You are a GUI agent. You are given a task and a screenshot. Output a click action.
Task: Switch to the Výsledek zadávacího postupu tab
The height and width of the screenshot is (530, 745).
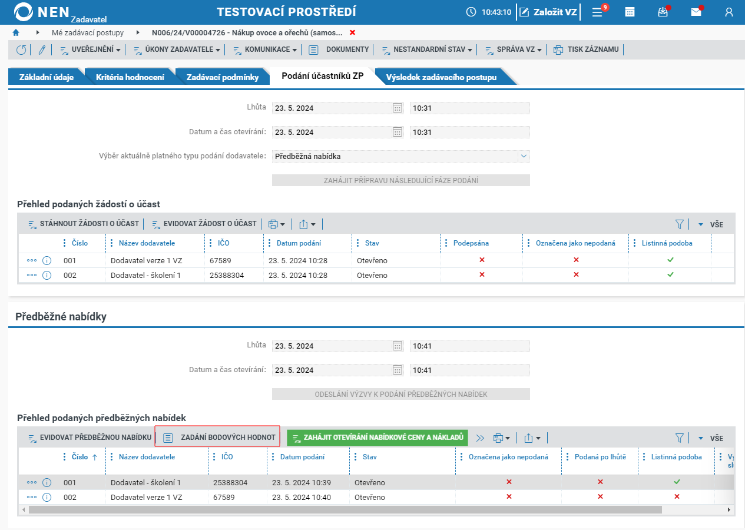click(x=441, y=77)
